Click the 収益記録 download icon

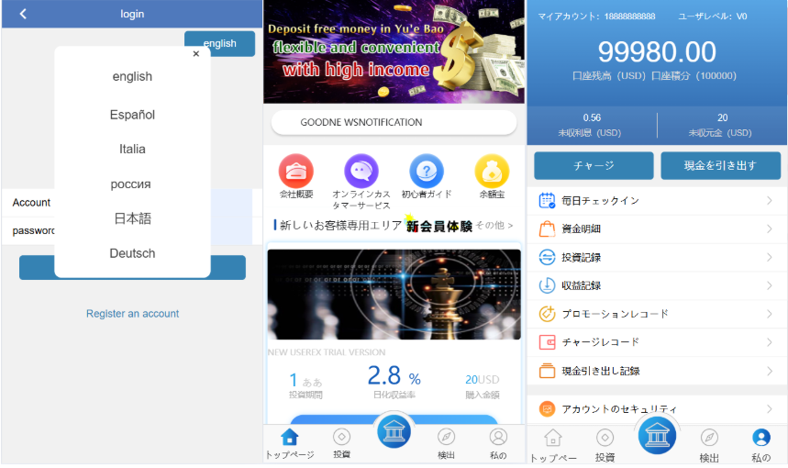pyautogui.click(x=547, y=285)
